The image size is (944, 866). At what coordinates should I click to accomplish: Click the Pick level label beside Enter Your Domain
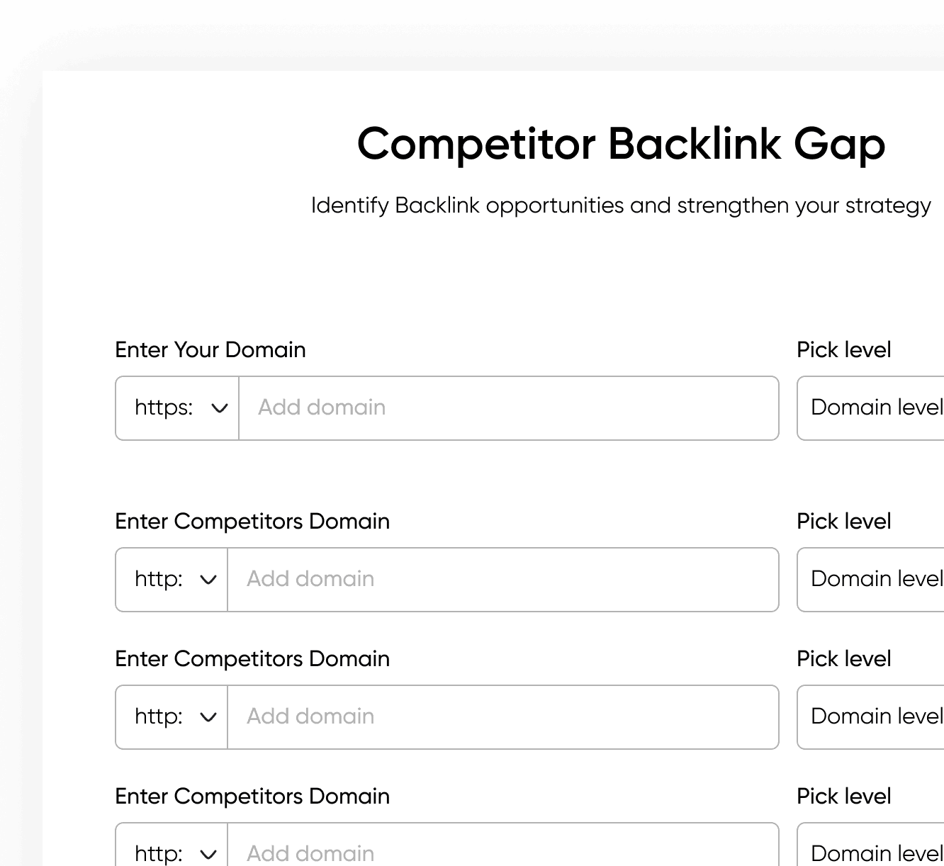point(843,350)
